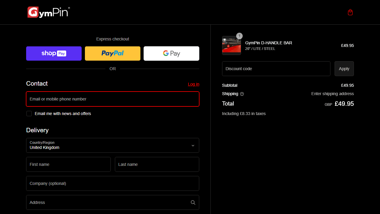Click the GymPin D-HANDLE BAR product name
380x214 pixels.
click(269, 43)
